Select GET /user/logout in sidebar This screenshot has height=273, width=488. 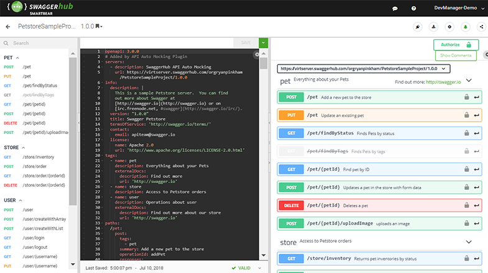click(34, 247)
